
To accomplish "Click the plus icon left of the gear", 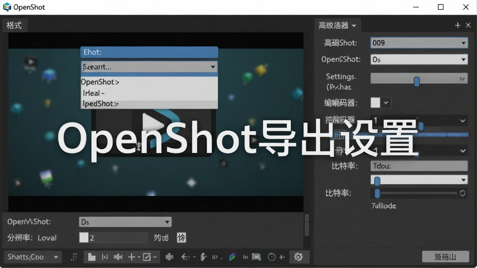I will coord(282,257).
